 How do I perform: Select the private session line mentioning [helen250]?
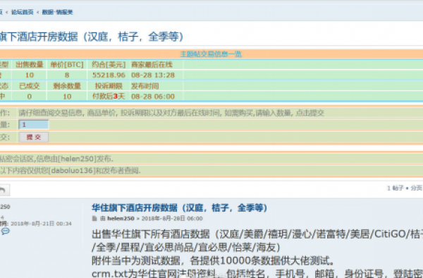coord(56,159)
